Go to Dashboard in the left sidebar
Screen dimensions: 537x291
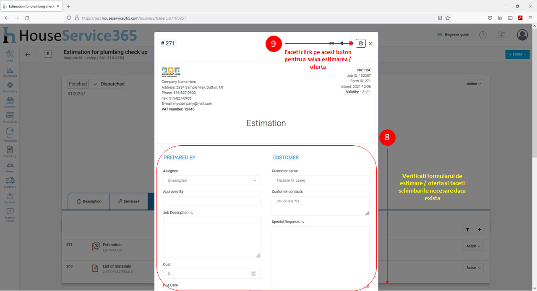click(x=10, y=72)
